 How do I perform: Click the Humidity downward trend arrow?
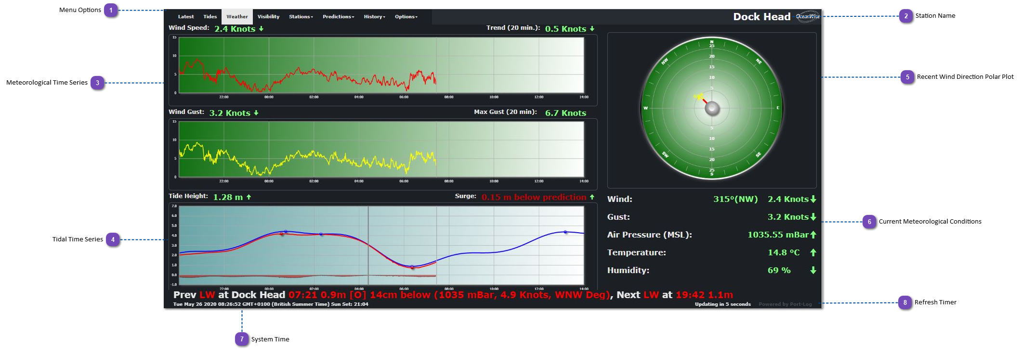tap(813, 270)
